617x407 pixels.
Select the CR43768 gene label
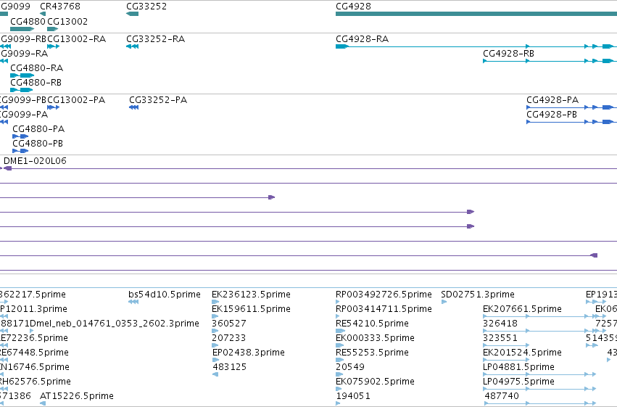coord(60,7)
